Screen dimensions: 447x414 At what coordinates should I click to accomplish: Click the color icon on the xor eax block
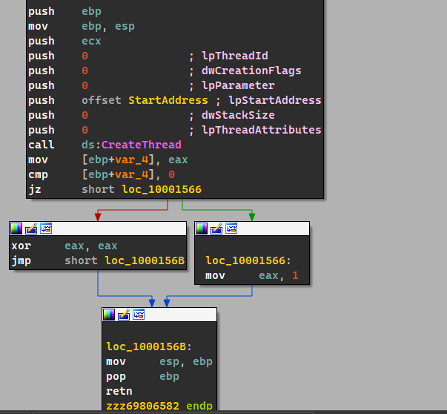[x=17, y=229]
